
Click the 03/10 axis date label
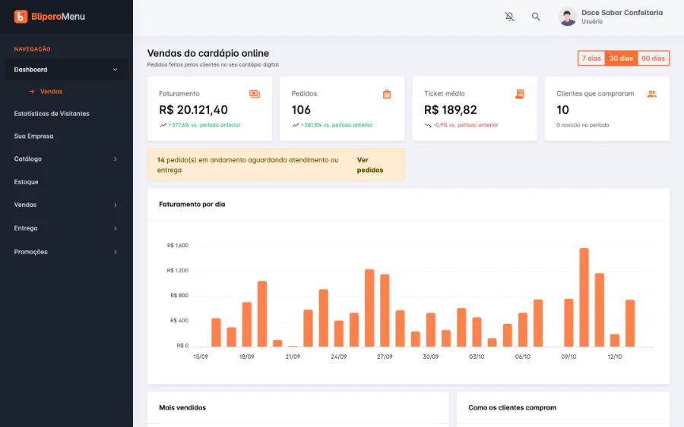pyautogui.click(x=477, y=356)
